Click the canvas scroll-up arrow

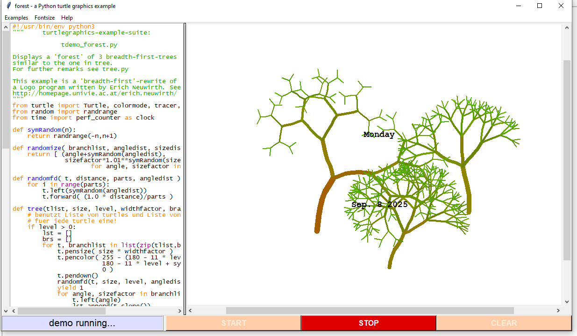point(567,28)
